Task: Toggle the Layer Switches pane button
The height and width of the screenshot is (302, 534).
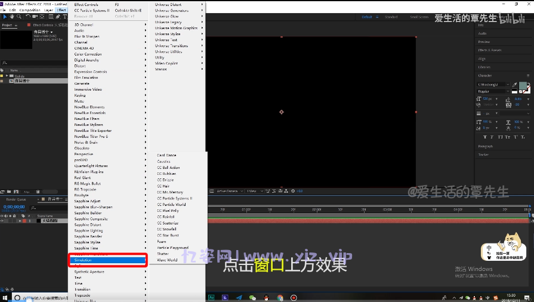Action: point(2,289)
